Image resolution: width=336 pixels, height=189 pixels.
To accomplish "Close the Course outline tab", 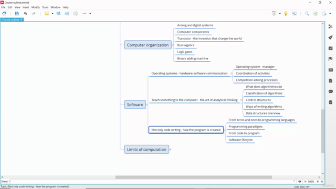I will (x=21, y=19).
